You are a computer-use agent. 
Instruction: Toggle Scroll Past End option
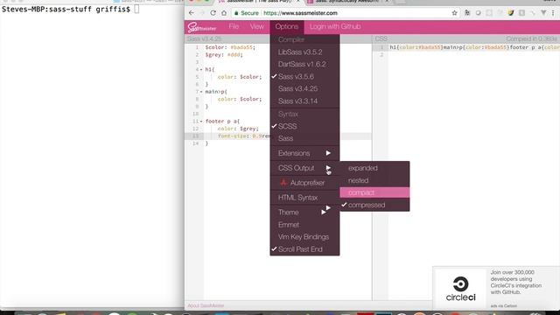(x=304, y=249)
